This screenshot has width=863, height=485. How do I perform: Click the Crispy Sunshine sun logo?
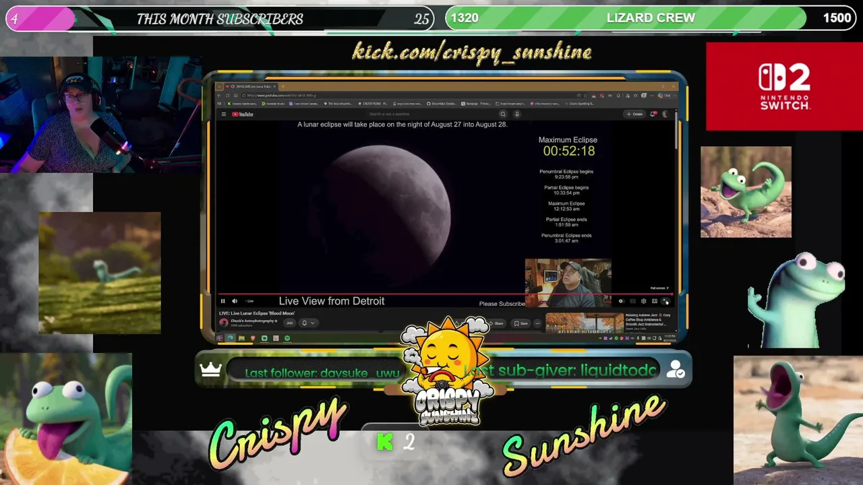[x=447, y=371]
